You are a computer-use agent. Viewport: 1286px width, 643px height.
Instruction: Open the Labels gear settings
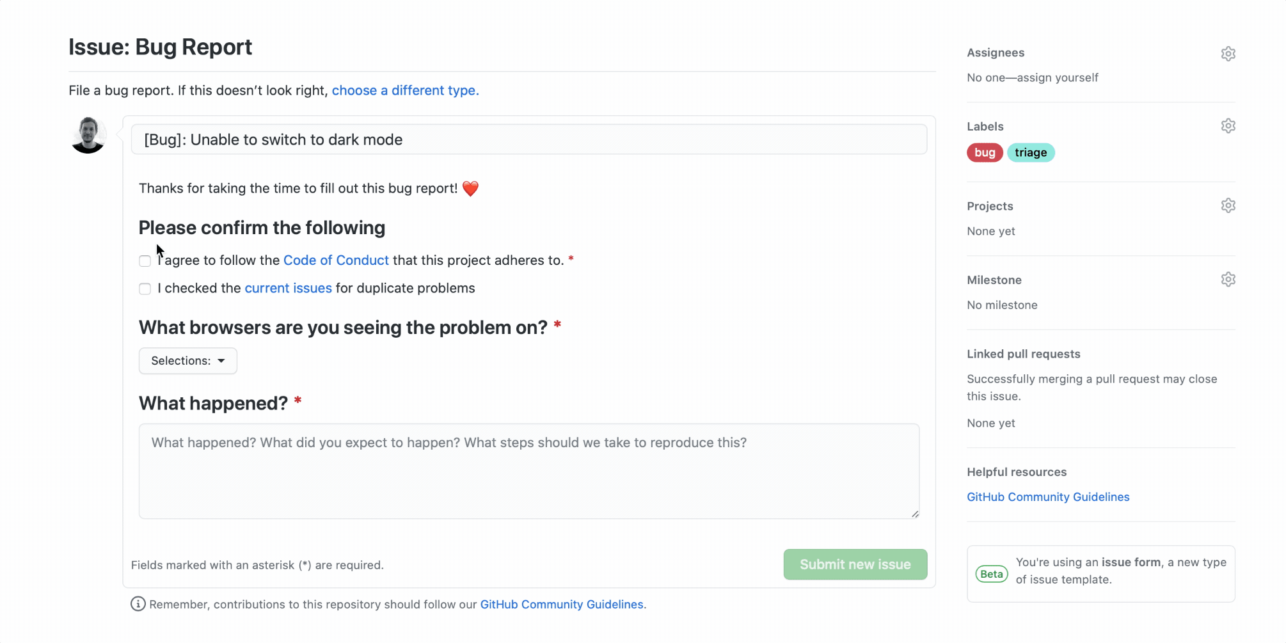tap(1228, 126)
